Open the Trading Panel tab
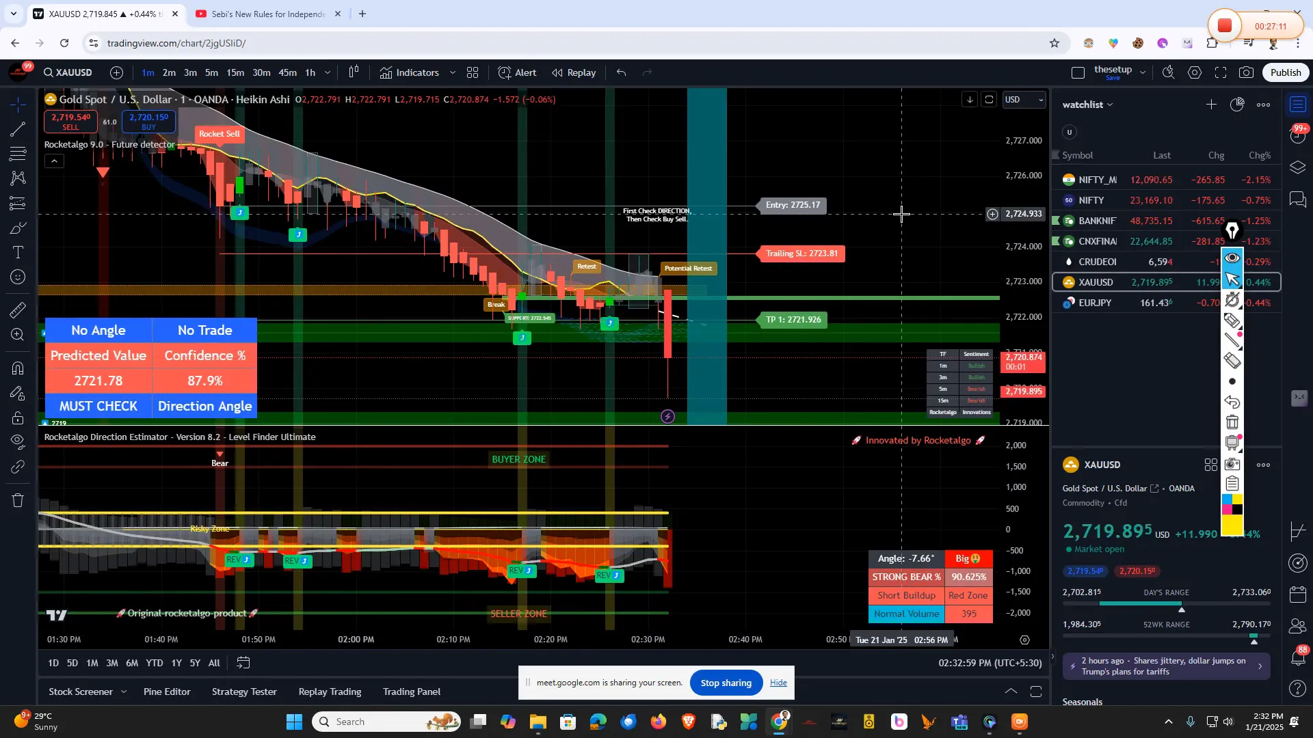The width and height of the screenshot is (1313, 738). (412, 692)
